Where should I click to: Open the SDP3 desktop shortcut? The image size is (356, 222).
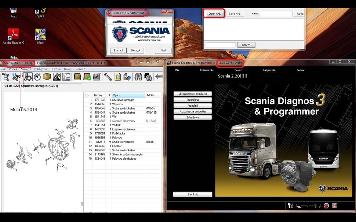40,13
